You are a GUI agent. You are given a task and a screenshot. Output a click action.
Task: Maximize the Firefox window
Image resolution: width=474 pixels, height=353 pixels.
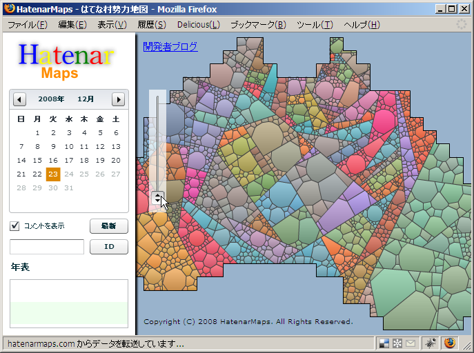point(452,9)
